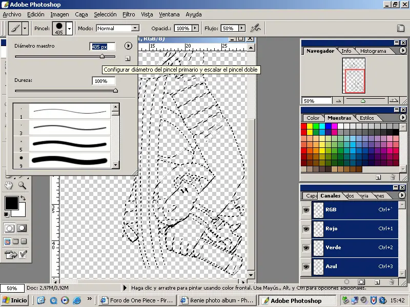Select the Hand tool
The image size is (410, 307).
pyautogui.click(x=9, y=185)
